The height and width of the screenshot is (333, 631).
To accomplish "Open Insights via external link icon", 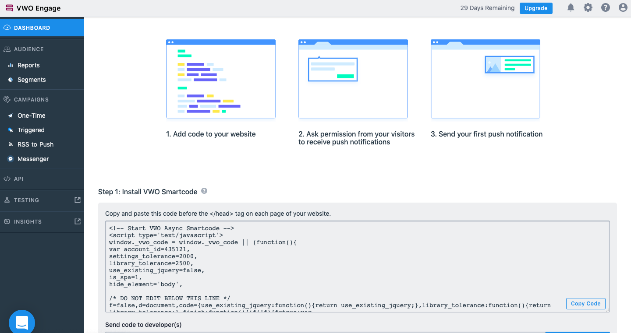I will 78,221.
